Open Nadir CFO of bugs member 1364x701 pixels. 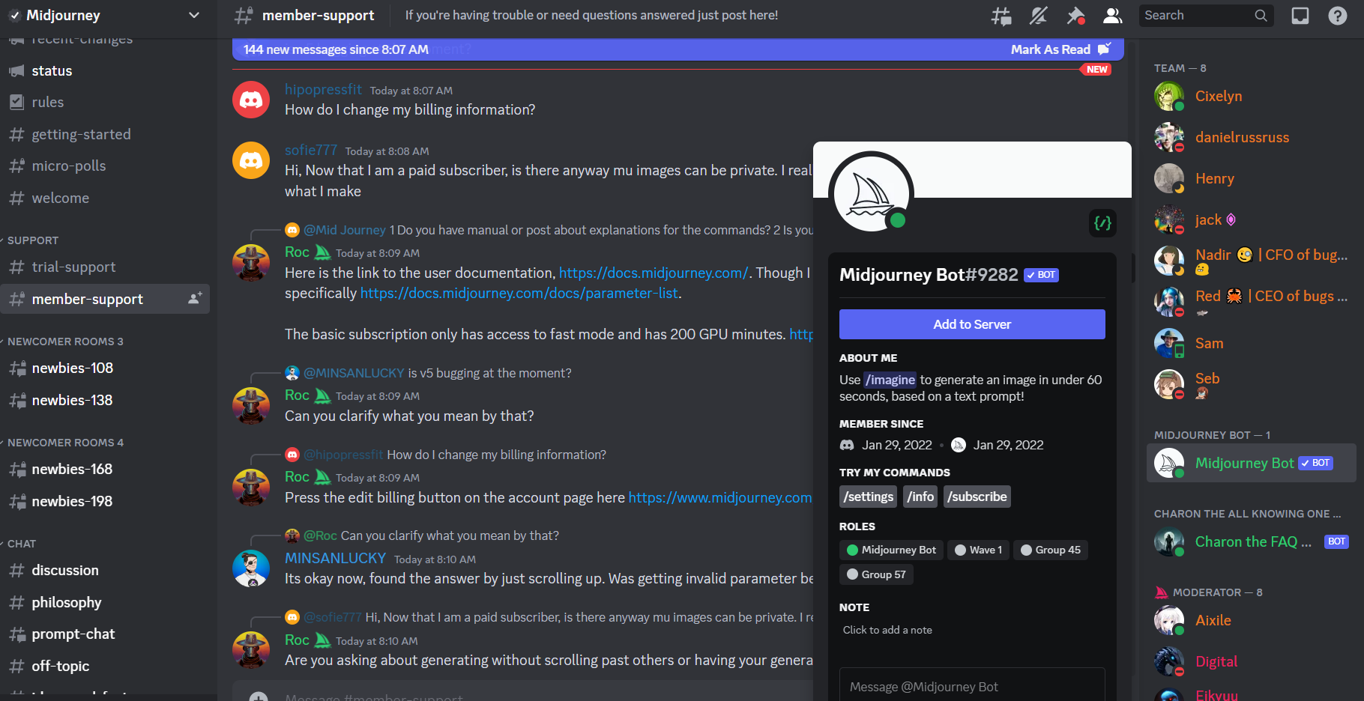click(1252, 261)
